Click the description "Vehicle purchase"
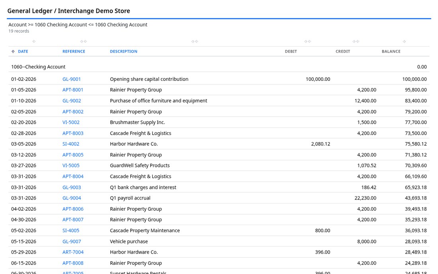The width and height of the screenshot is (438, 274). 129,241
